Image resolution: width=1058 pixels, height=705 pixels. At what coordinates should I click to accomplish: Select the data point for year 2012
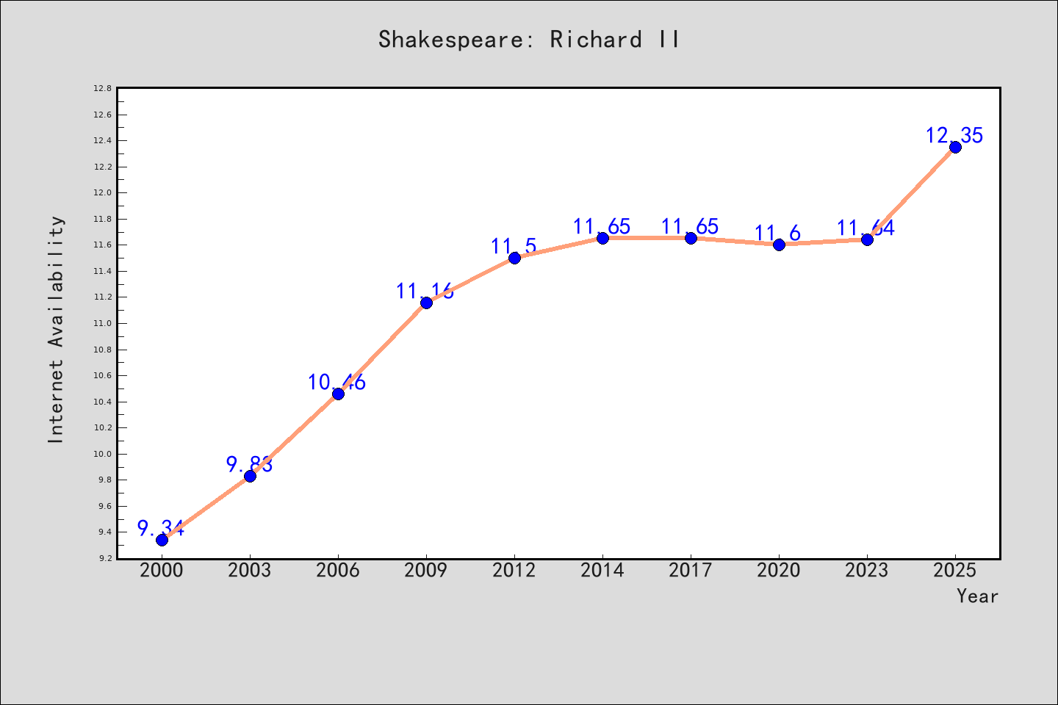(x=514, y=258)
